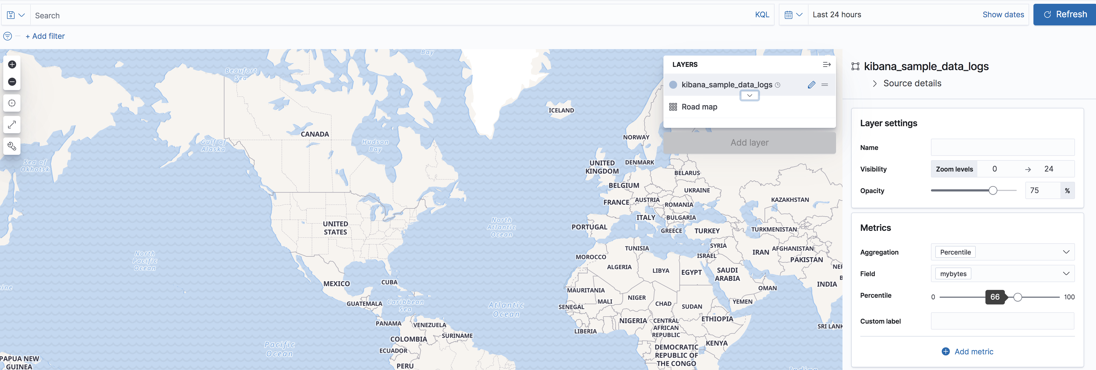The image size is (1096, 370).
Task: Click the fullscreen expand arrows icon
Action: click(12, 125)
